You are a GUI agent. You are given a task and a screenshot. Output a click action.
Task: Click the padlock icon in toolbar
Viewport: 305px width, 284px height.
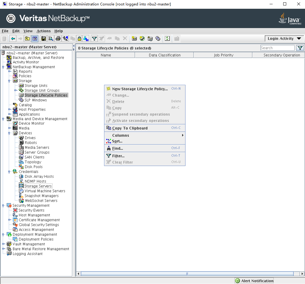click(x=79, y=39)
